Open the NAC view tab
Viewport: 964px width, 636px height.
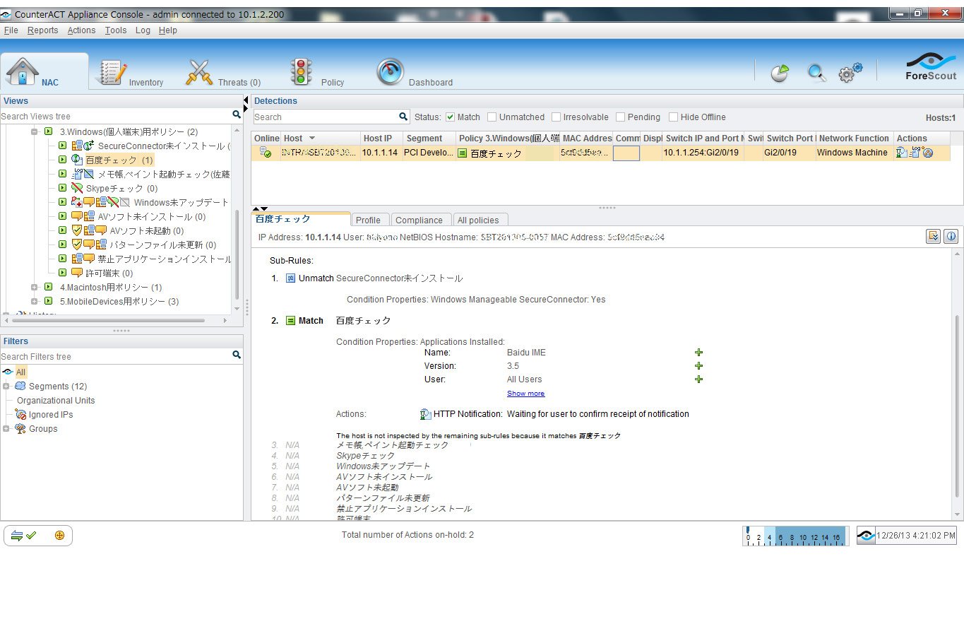(x=44, y=72)
